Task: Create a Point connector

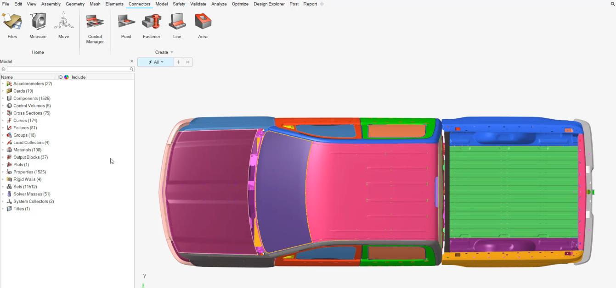Action: pyautogui.click(x=126, y=22)
